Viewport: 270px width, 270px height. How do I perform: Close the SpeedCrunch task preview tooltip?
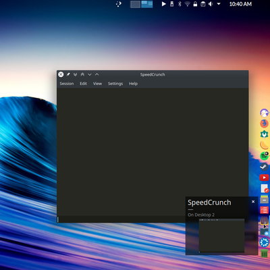point(253,202)
